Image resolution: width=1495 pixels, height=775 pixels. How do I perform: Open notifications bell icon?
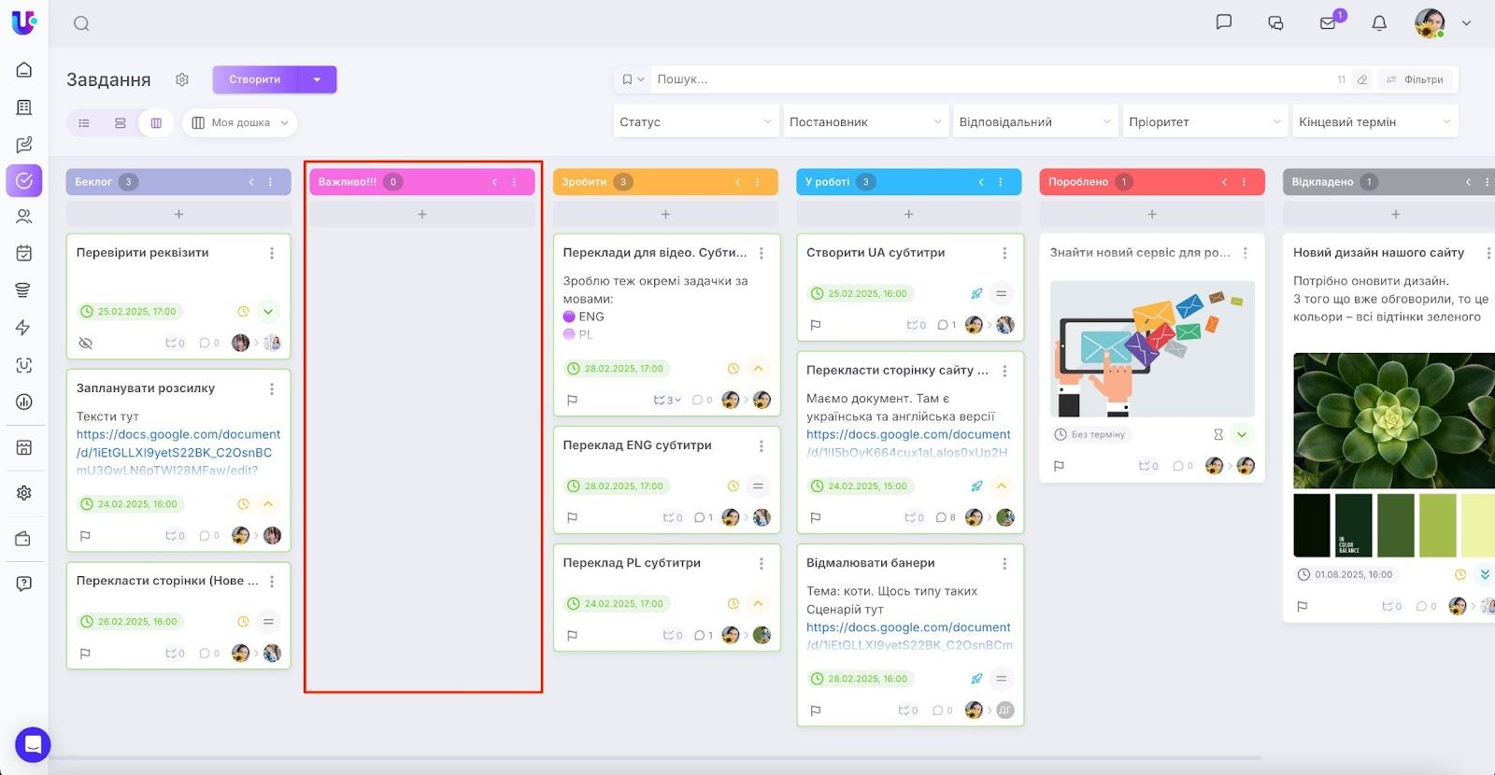tap(1379, 23)
